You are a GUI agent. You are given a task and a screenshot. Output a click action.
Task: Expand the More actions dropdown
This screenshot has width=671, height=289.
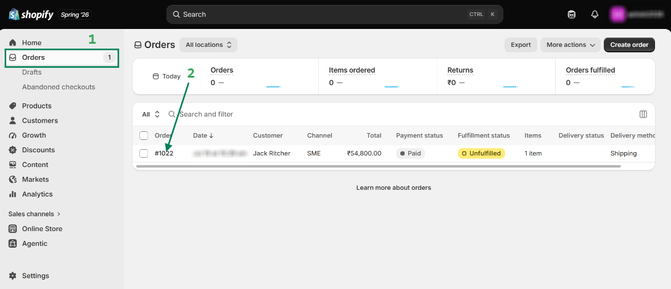[x=570, y=45]
